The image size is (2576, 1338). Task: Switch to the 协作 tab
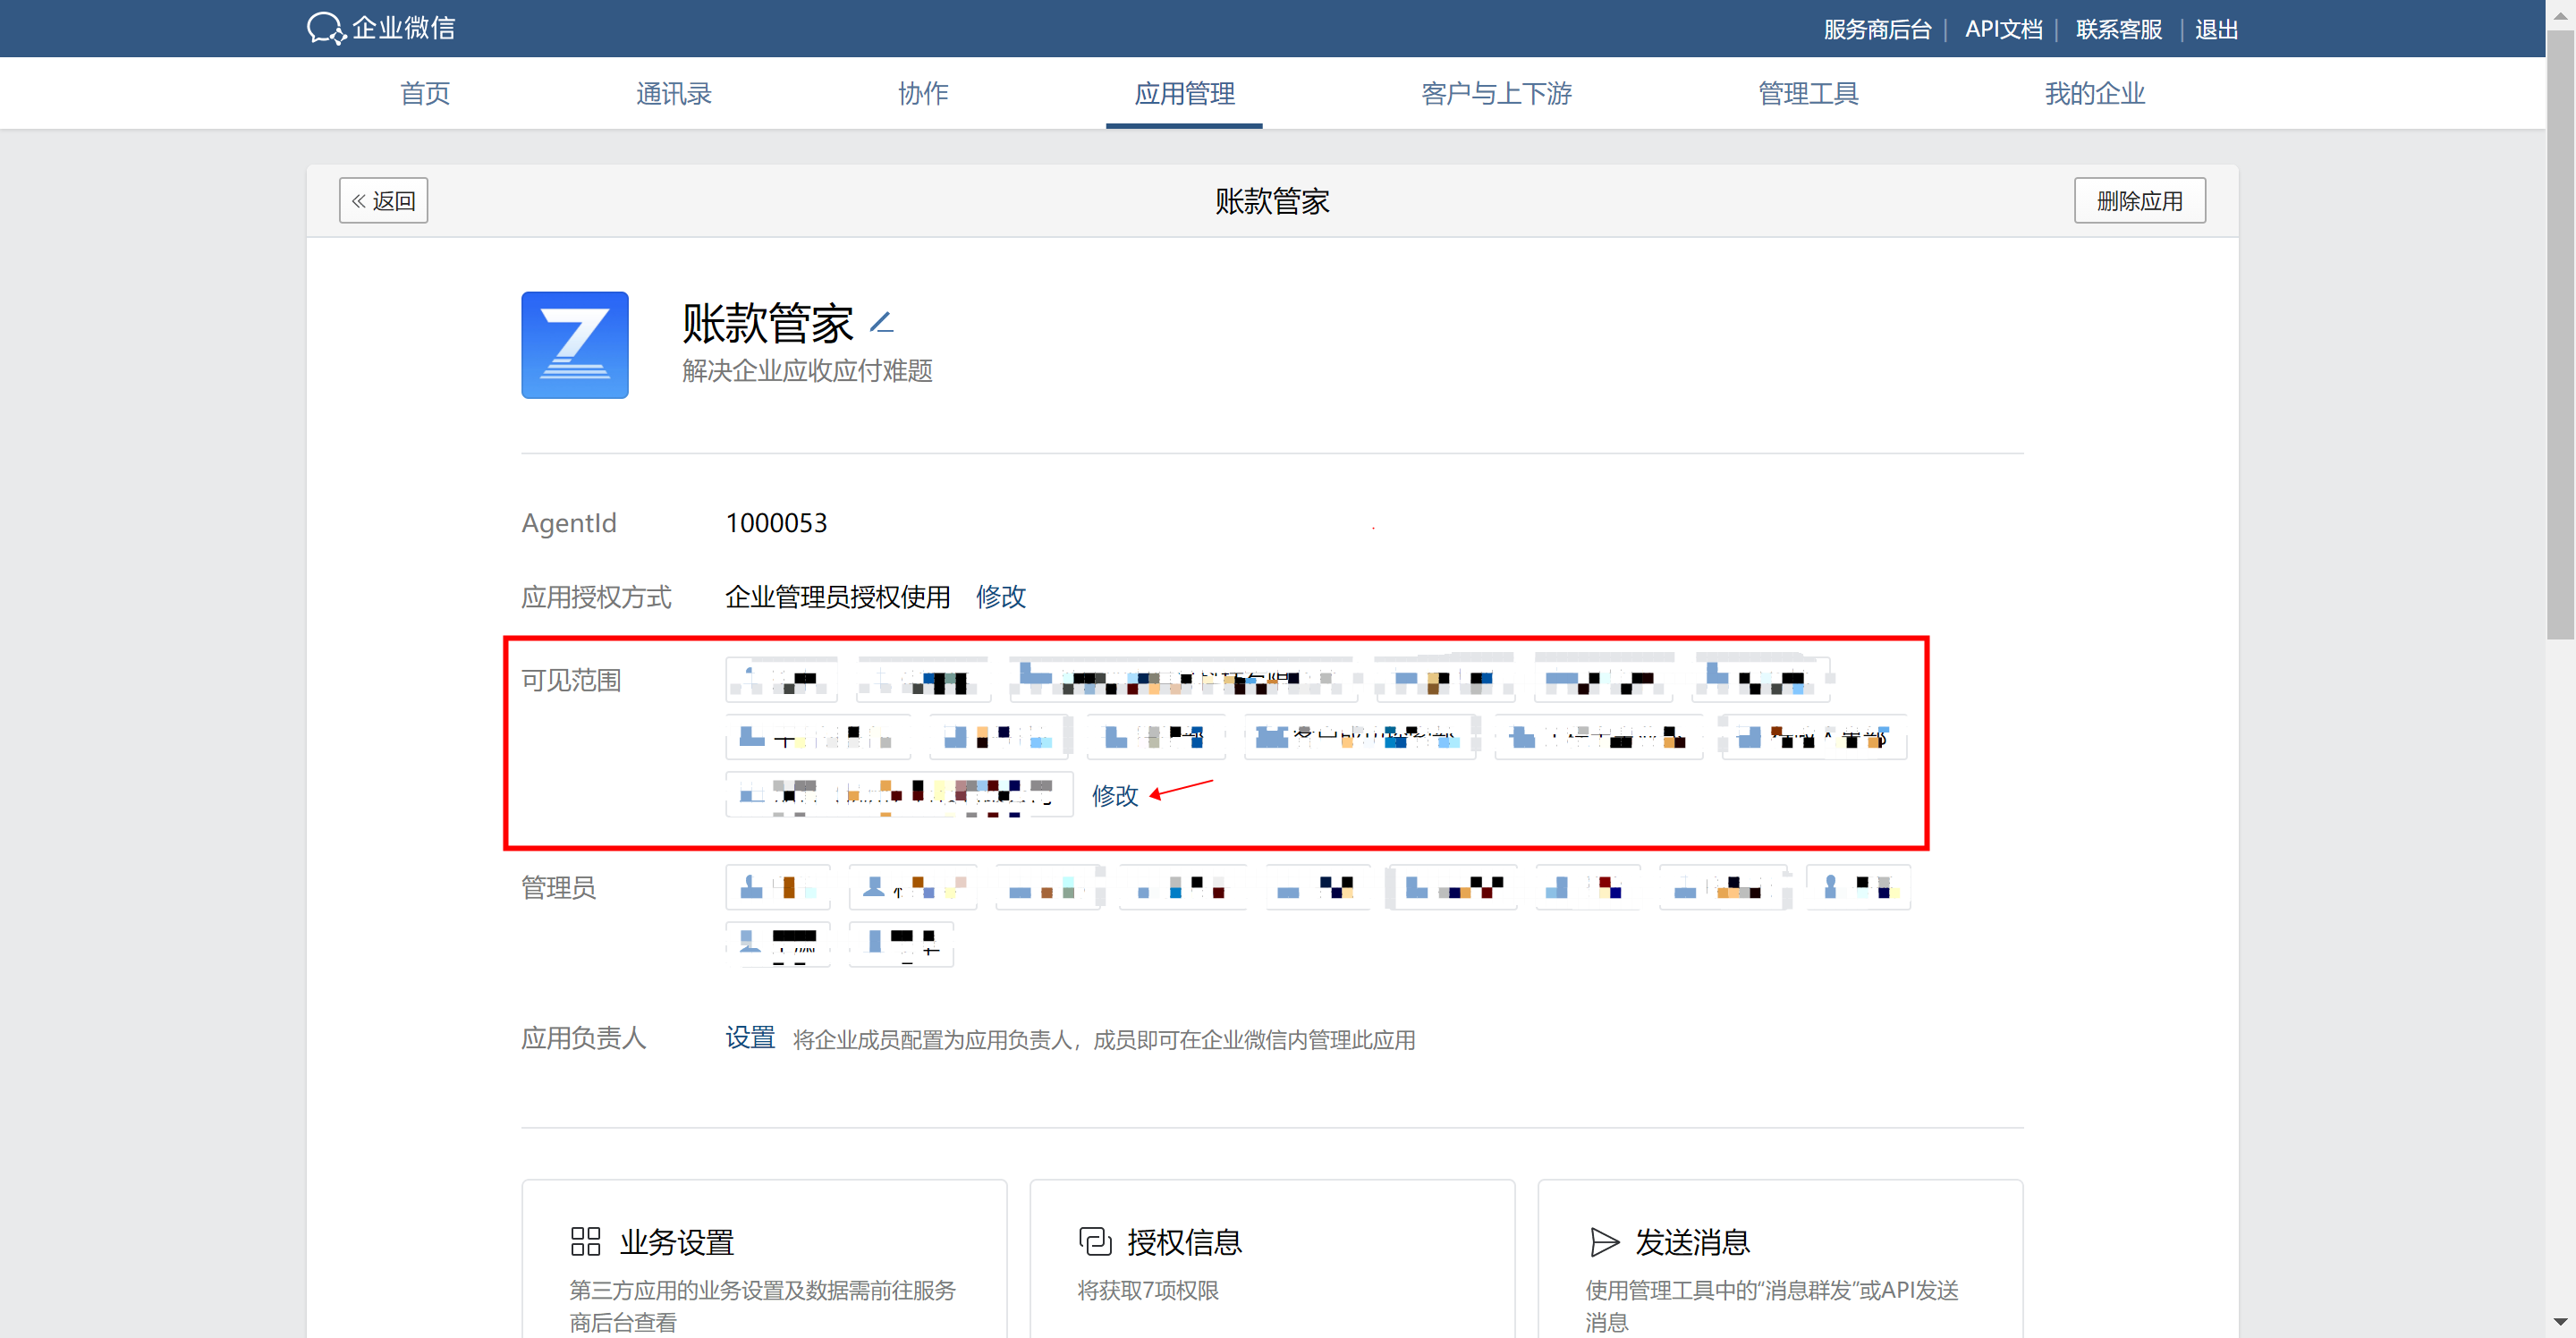(923, 93)
